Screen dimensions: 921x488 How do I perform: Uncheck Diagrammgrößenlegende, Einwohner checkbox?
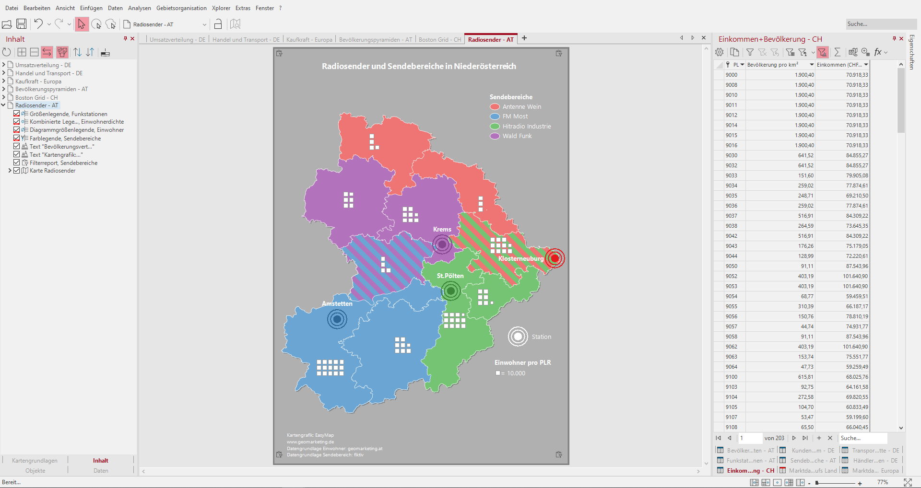click(x=17, y=130)
